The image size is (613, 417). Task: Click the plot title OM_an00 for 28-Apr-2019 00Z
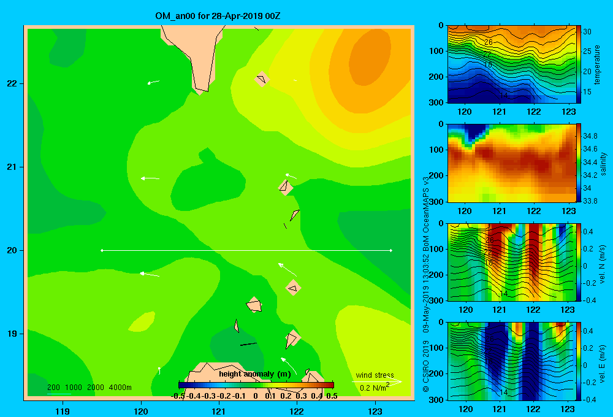(x=218, y=16)
